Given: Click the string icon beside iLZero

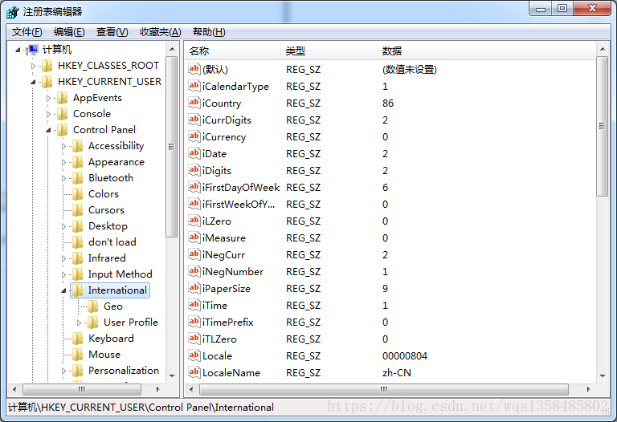Looking at the screenshot, I should point(194,221).
